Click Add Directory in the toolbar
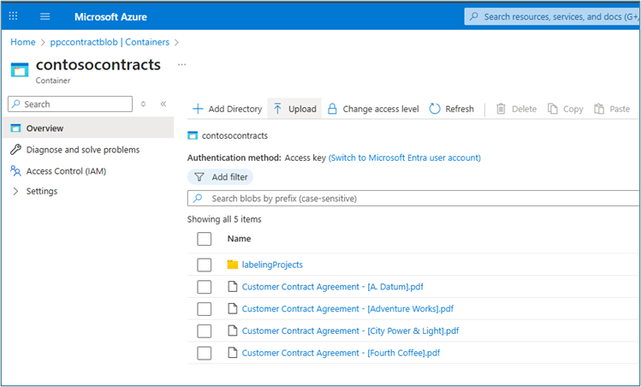 (x=228, y=109)
